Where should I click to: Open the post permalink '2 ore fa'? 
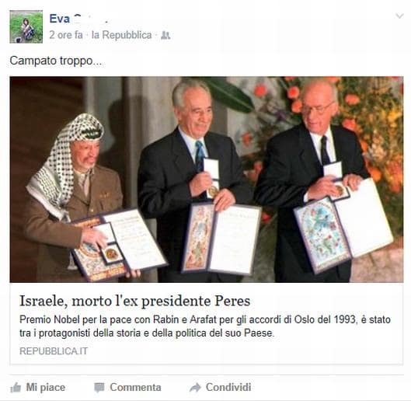[x=66, y=35]
